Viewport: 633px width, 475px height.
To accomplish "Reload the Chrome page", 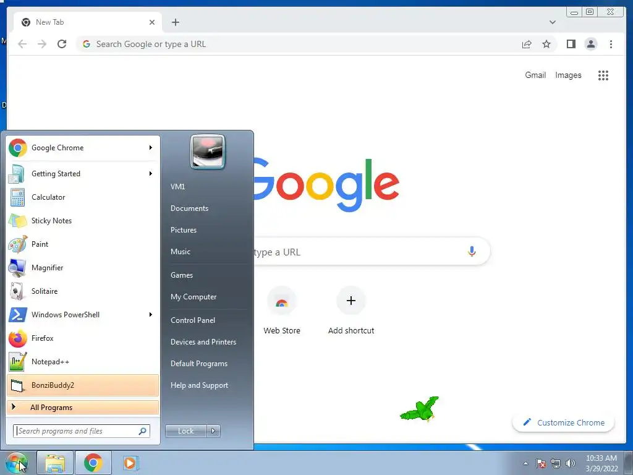I will point(62,44).
